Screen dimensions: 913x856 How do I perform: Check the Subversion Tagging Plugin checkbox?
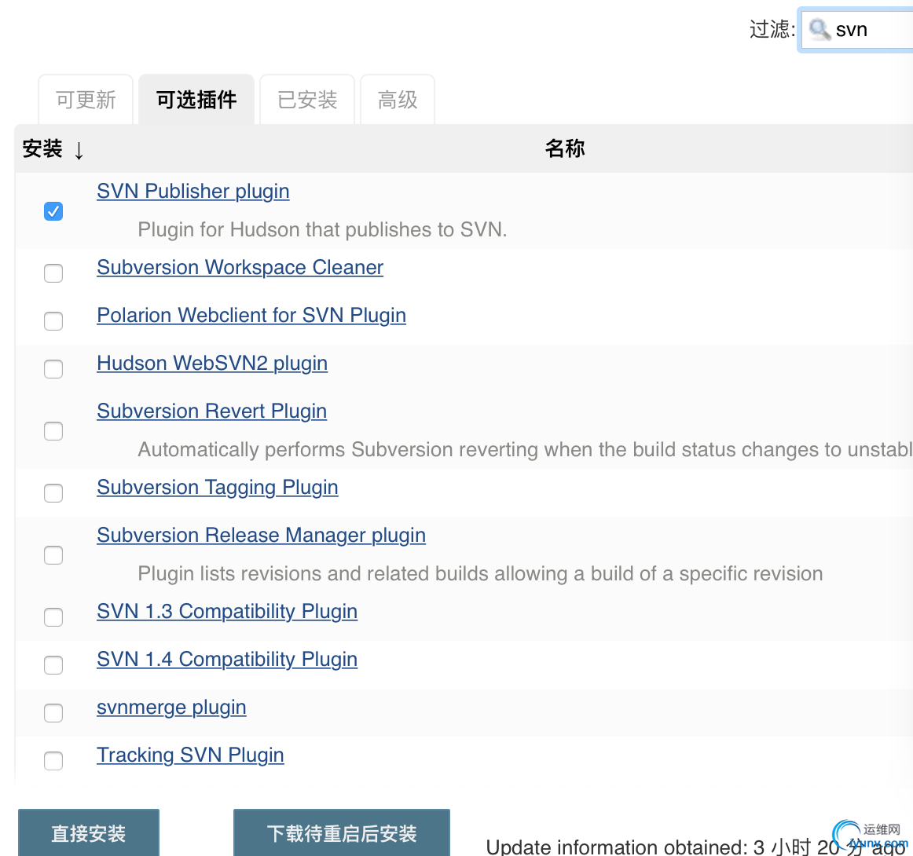[53, 493]
